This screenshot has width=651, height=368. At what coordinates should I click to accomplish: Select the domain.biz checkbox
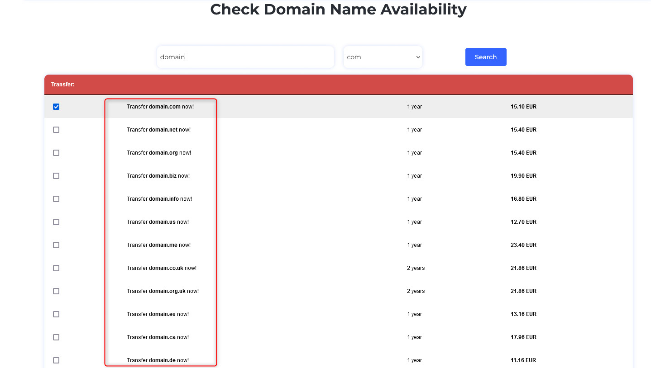tap(56, 175)
